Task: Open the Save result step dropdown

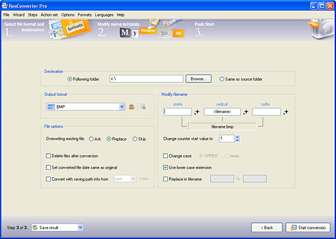Action: [81, 227]
